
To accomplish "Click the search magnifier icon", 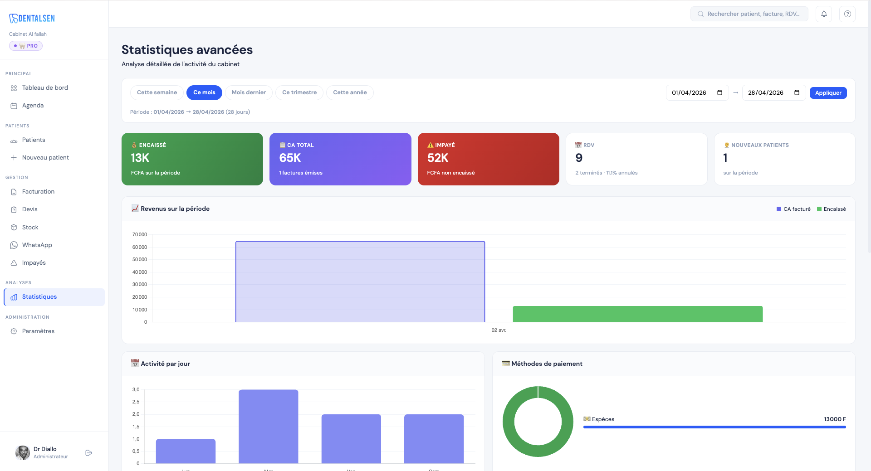I will (701, 14).
